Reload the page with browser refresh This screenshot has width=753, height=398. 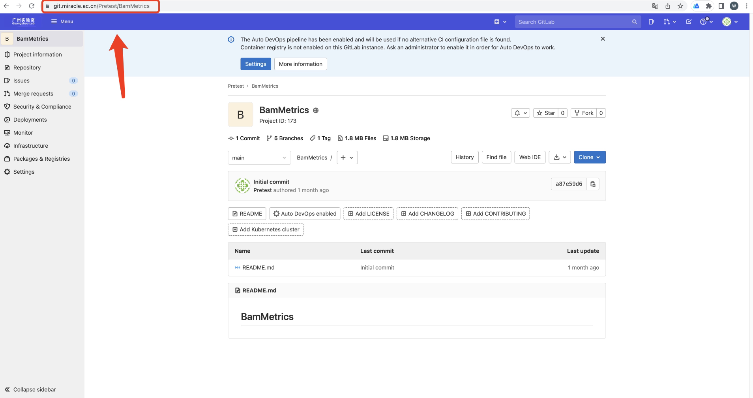[32, 6]
